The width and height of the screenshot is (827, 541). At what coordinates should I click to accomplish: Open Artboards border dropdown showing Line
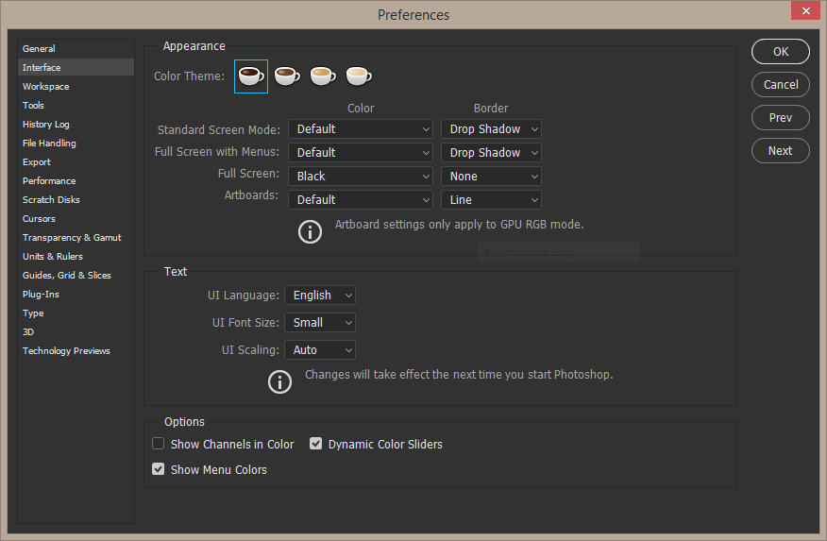click(491, 200)
